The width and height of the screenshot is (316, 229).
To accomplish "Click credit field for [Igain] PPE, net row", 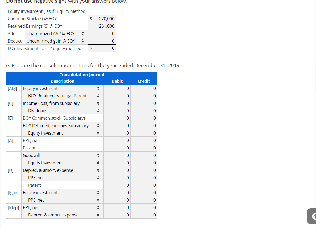I will coord(144,200).
